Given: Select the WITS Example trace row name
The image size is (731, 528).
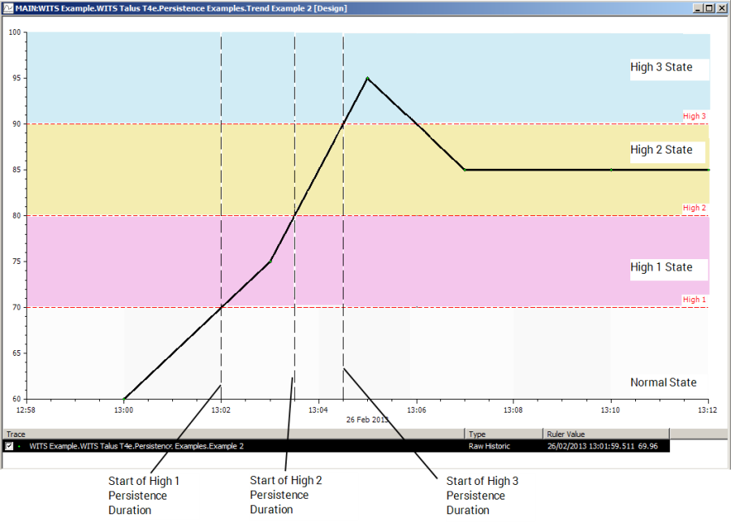Looking at the screenshot, I should [136, 446].
